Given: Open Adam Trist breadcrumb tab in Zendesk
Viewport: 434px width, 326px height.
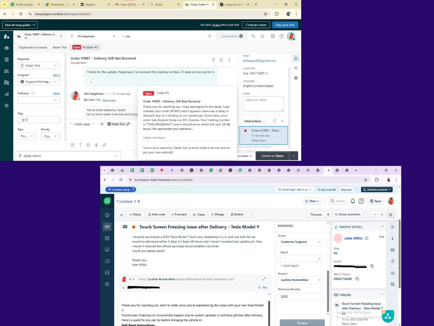Looking at the screenshot, I should pos(59,47).
